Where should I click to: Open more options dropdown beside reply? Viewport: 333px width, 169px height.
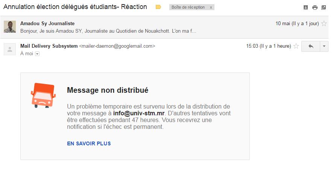[x=324, y=46]
